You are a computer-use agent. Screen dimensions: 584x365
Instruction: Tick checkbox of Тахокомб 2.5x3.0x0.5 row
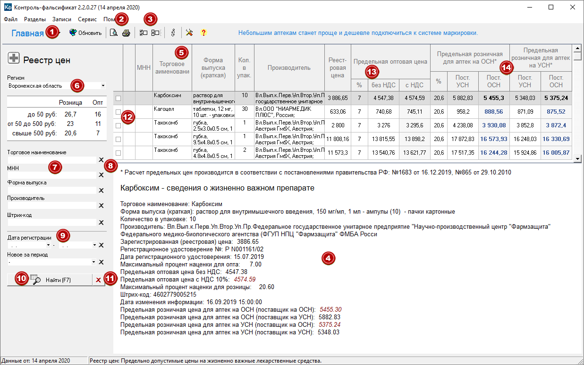[118, 125]
